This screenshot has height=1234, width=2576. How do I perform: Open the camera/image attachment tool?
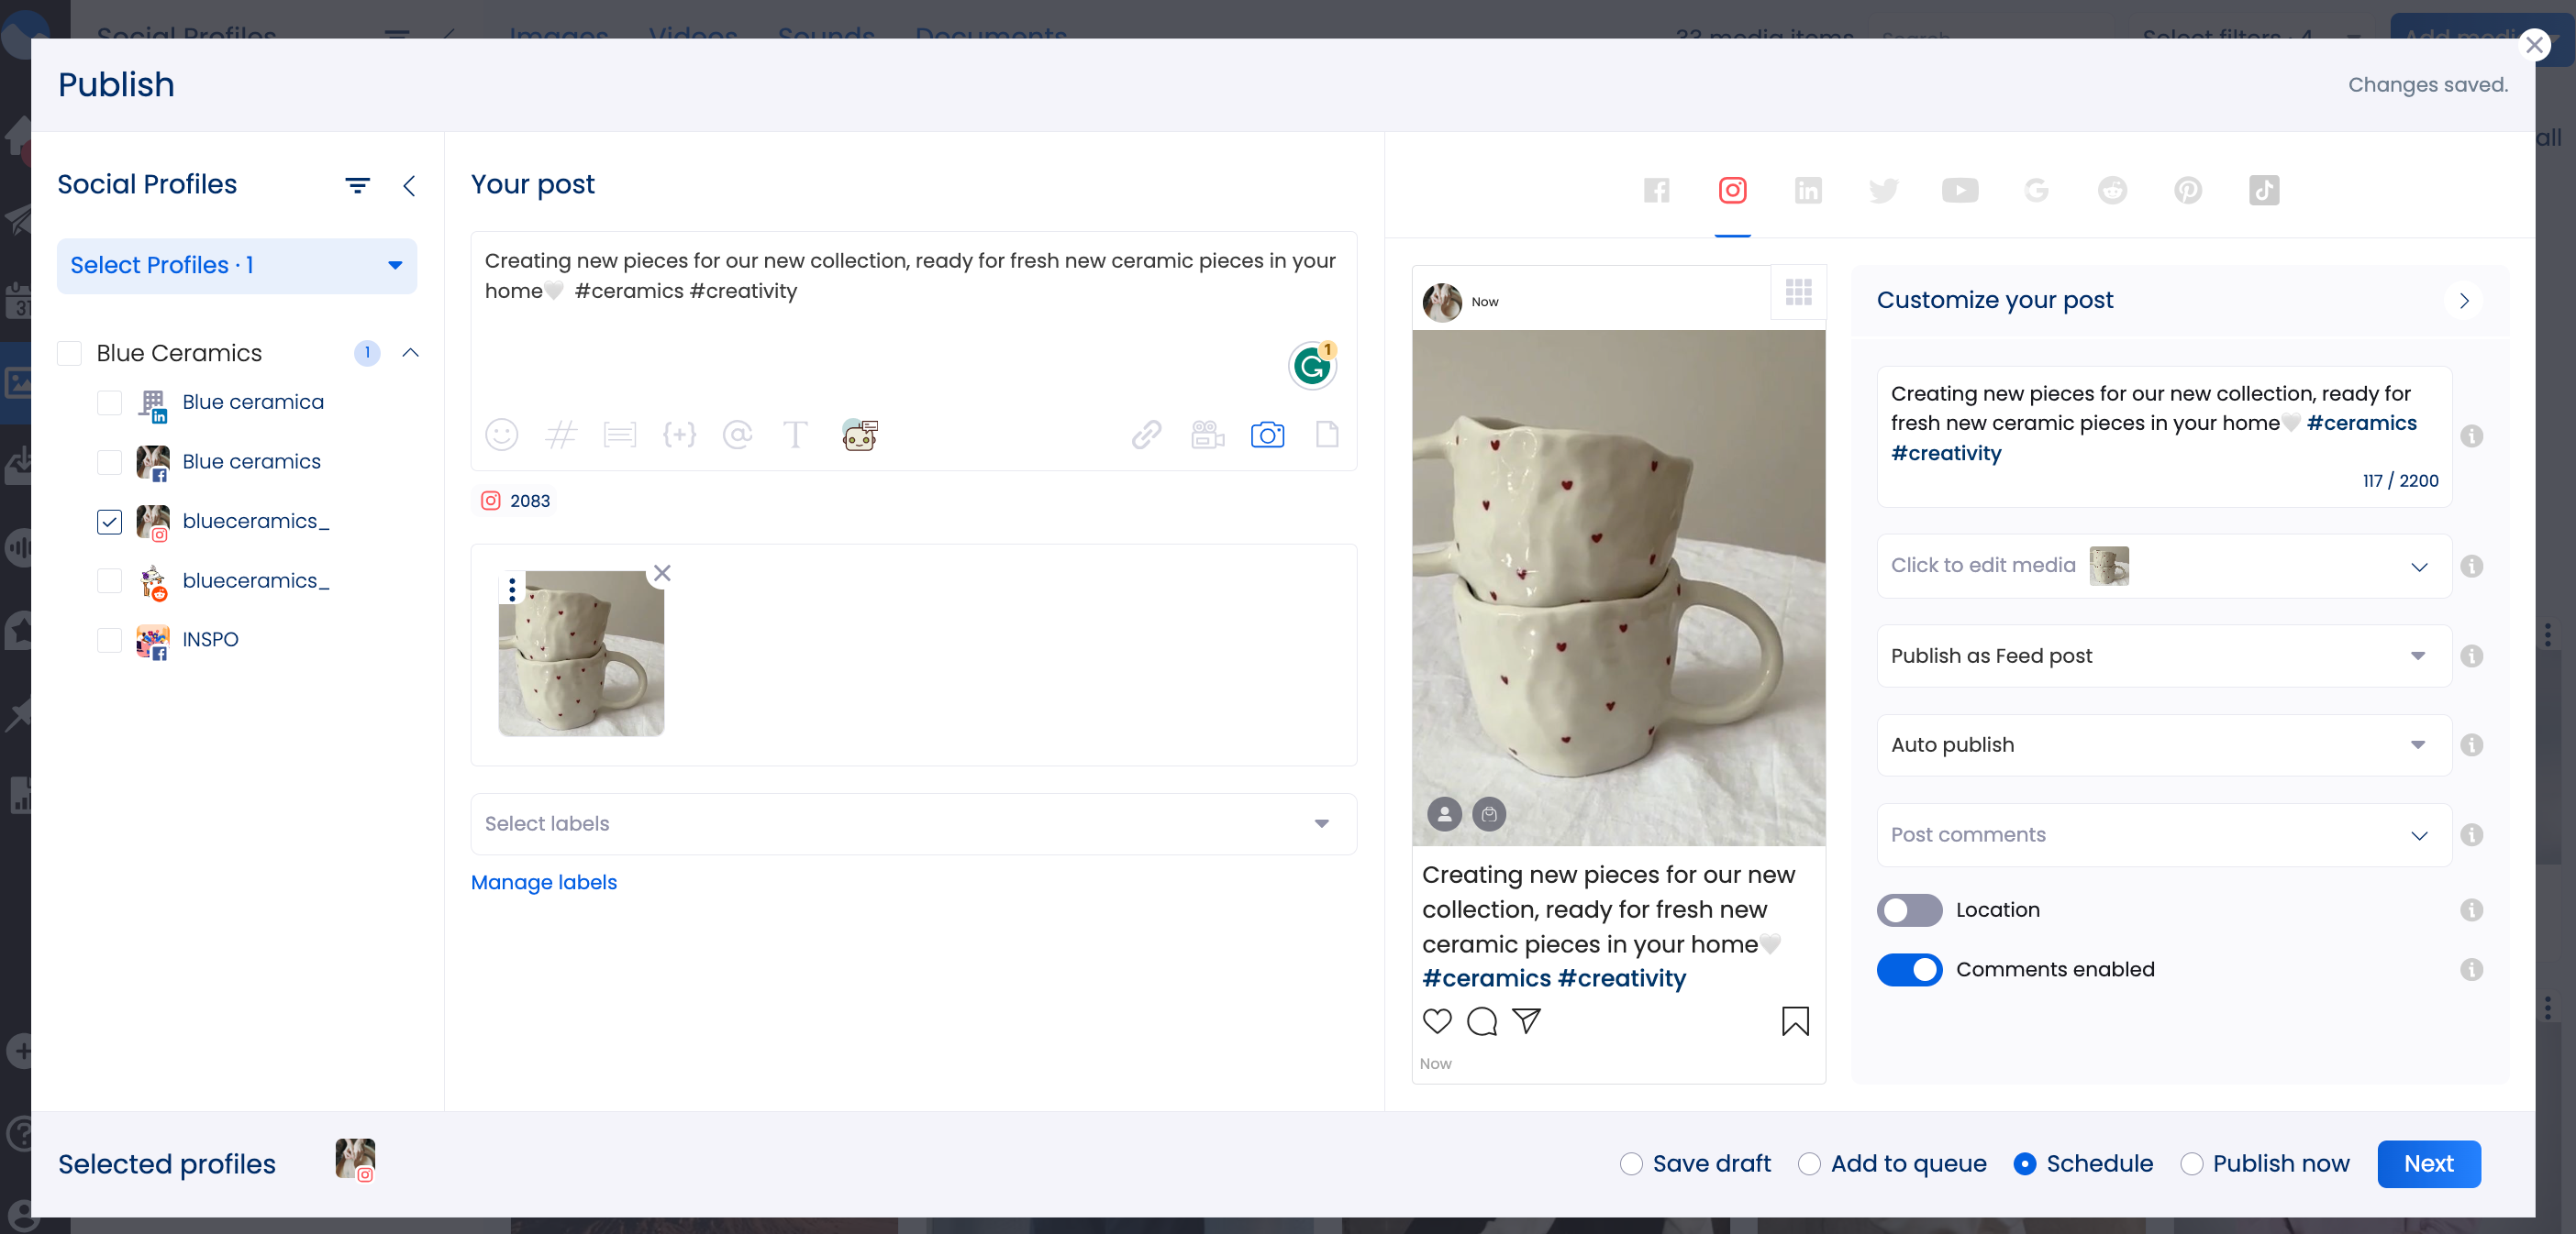click(1268, 435)
